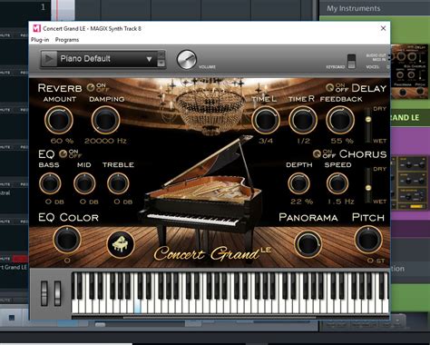
Task: Click the preset play button
Action: 49,59
